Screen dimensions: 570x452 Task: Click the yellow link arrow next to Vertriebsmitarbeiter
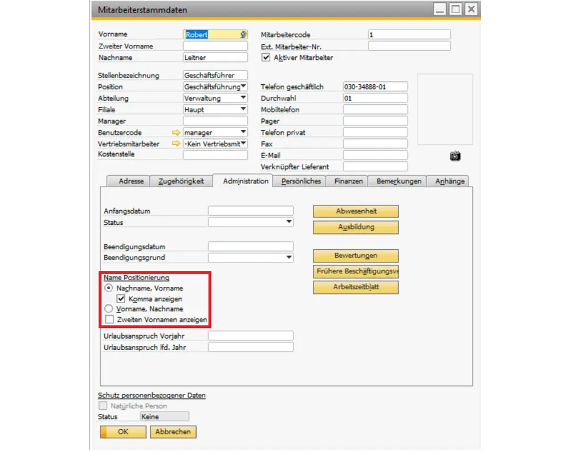(x=176, y=144)
